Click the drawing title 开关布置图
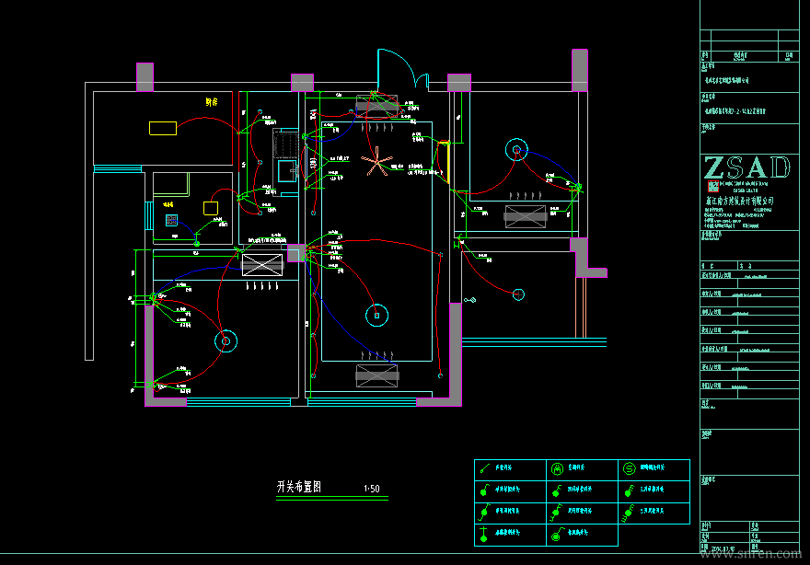Screen dimensions: 810x565 coord(299,487)
